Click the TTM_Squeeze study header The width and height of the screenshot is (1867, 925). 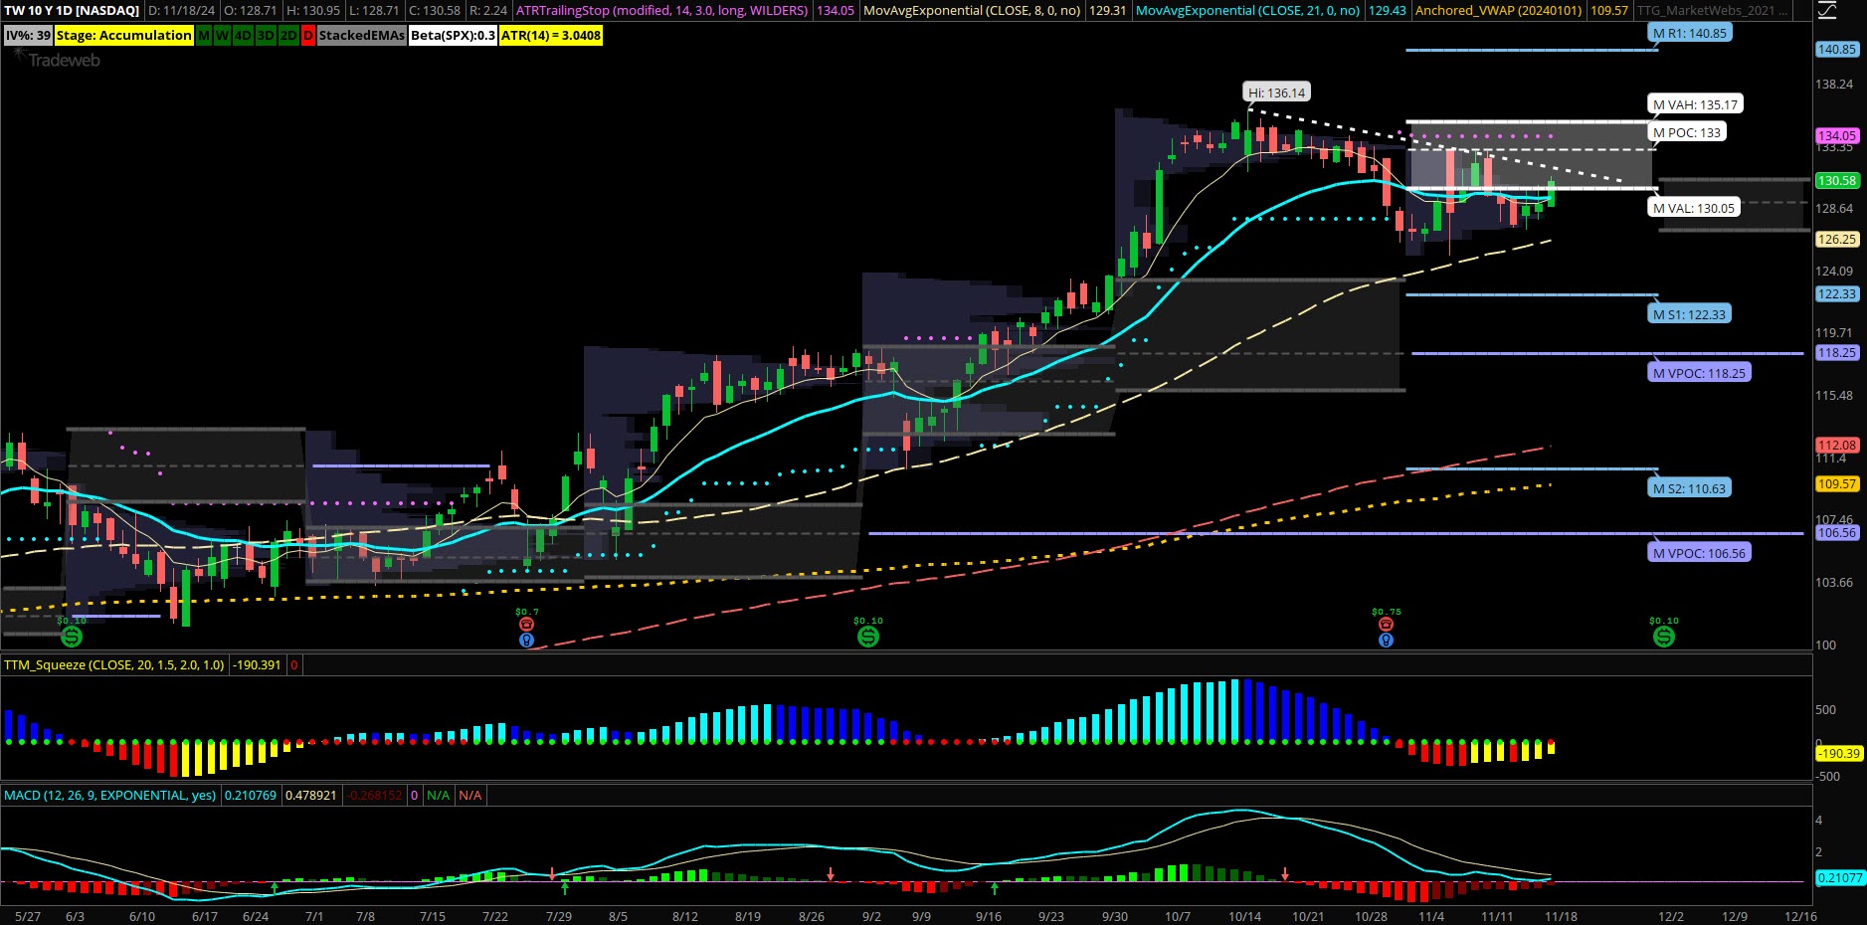114,664
